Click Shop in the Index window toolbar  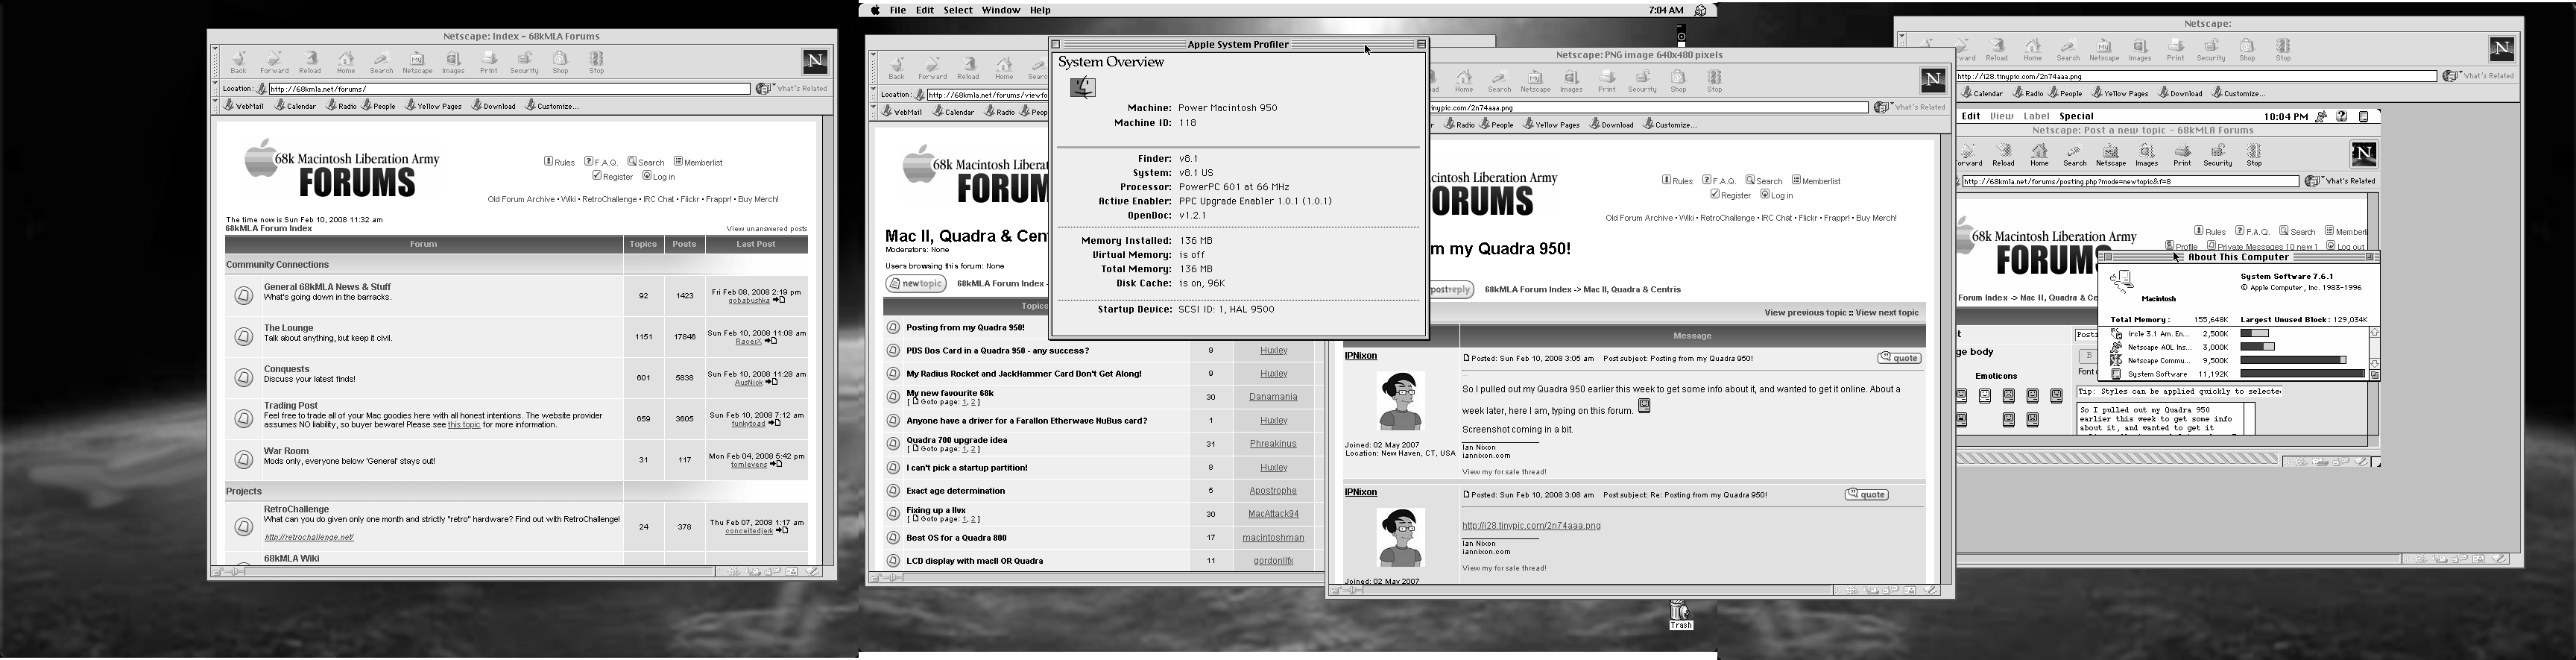(560, 62)
